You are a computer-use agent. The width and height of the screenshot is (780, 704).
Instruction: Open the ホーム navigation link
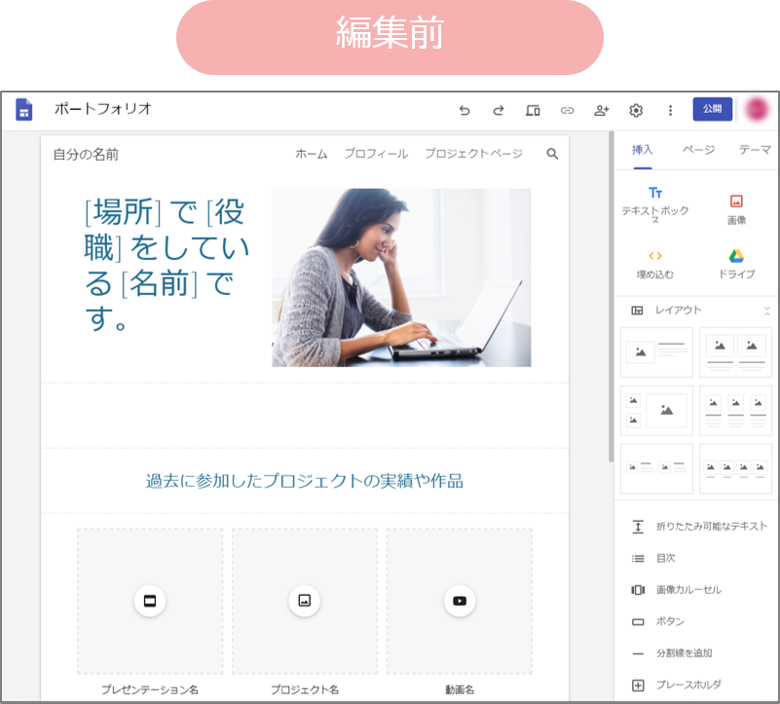click(312, 154)
